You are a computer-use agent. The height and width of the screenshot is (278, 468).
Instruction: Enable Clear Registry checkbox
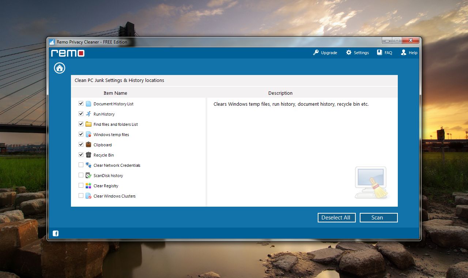click(81, 185)
